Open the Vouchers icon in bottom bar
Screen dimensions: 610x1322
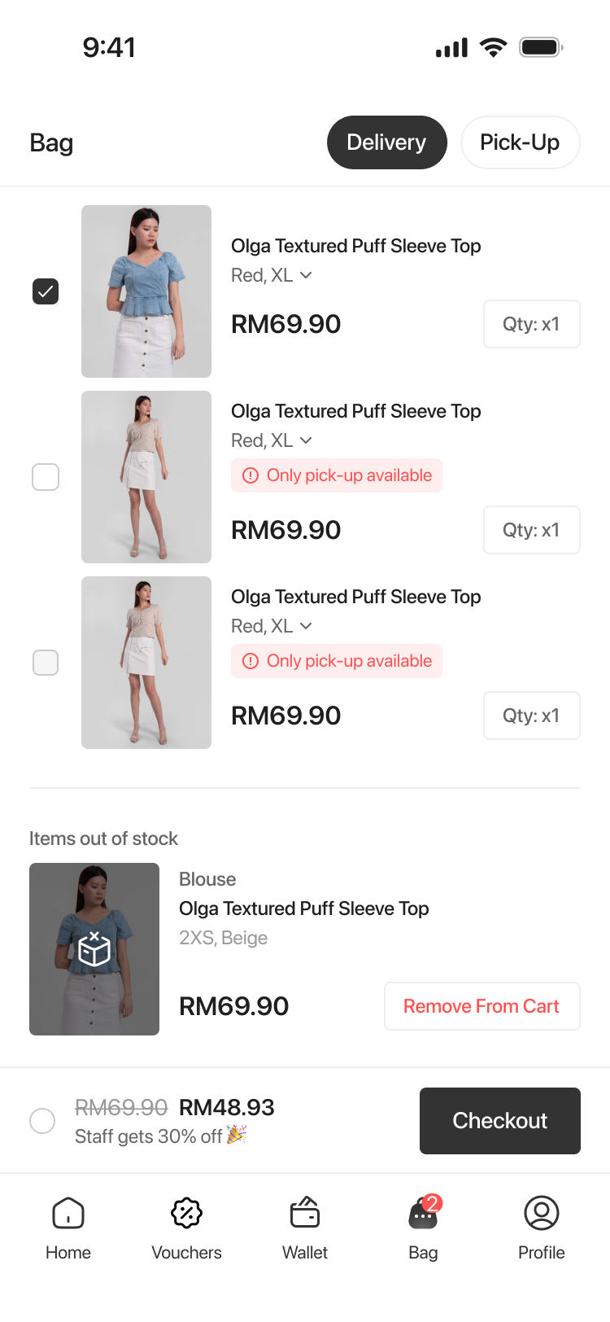point(186,1213)
